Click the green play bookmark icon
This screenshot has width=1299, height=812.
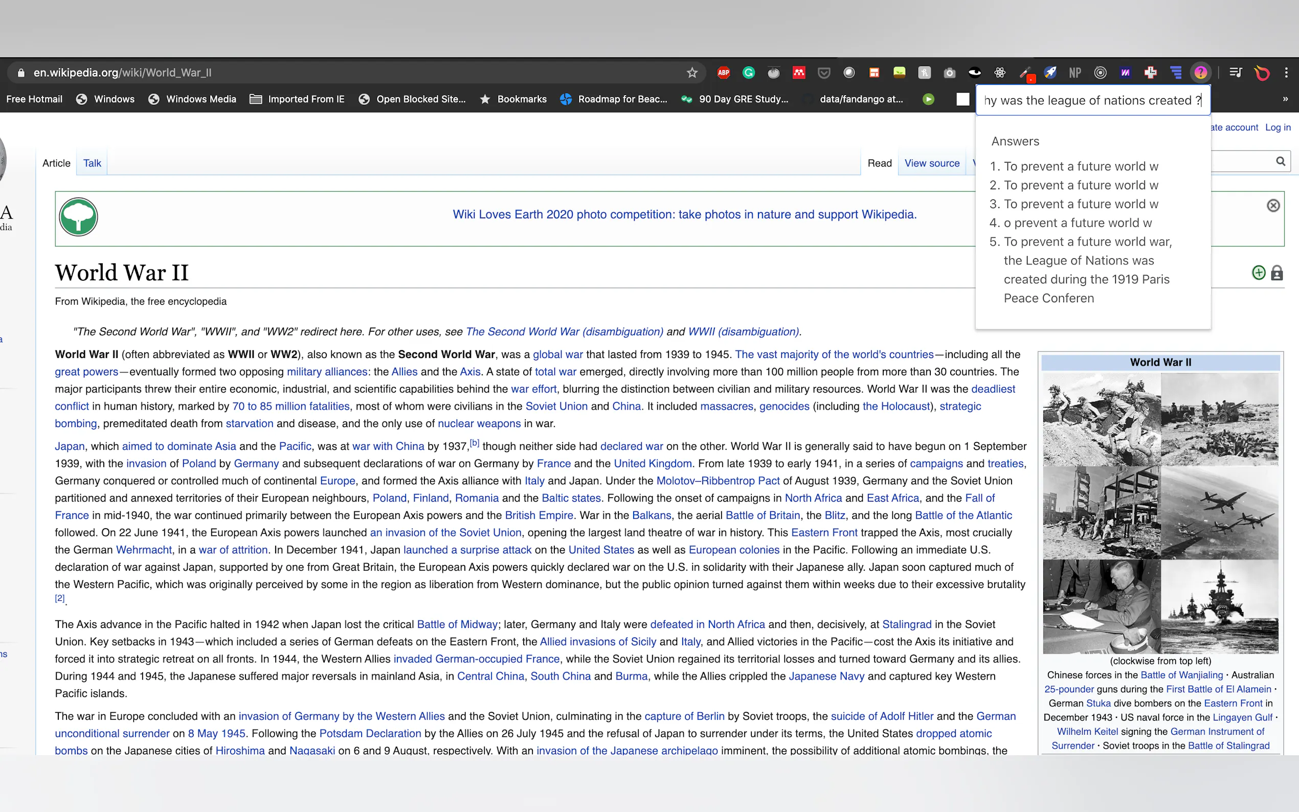click(928, 99)
